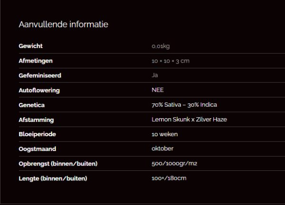285x205 pixels.
Task: Click the 'Opbrengst (binnen/buiten)' row label
Action: [58, 164]
